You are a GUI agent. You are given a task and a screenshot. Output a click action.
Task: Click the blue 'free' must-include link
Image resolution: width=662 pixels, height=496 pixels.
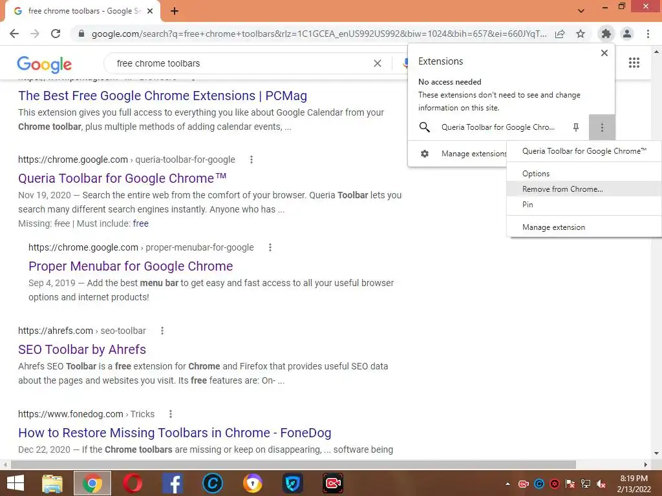point(140,223)
